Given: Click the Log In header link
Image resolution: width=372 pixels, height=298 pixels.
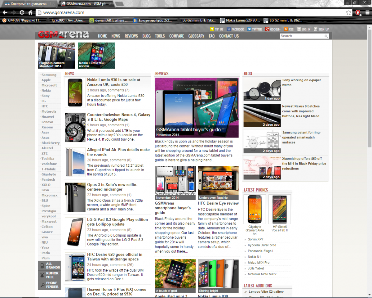Looking at the screenshot, I should (x=304, y=29).
